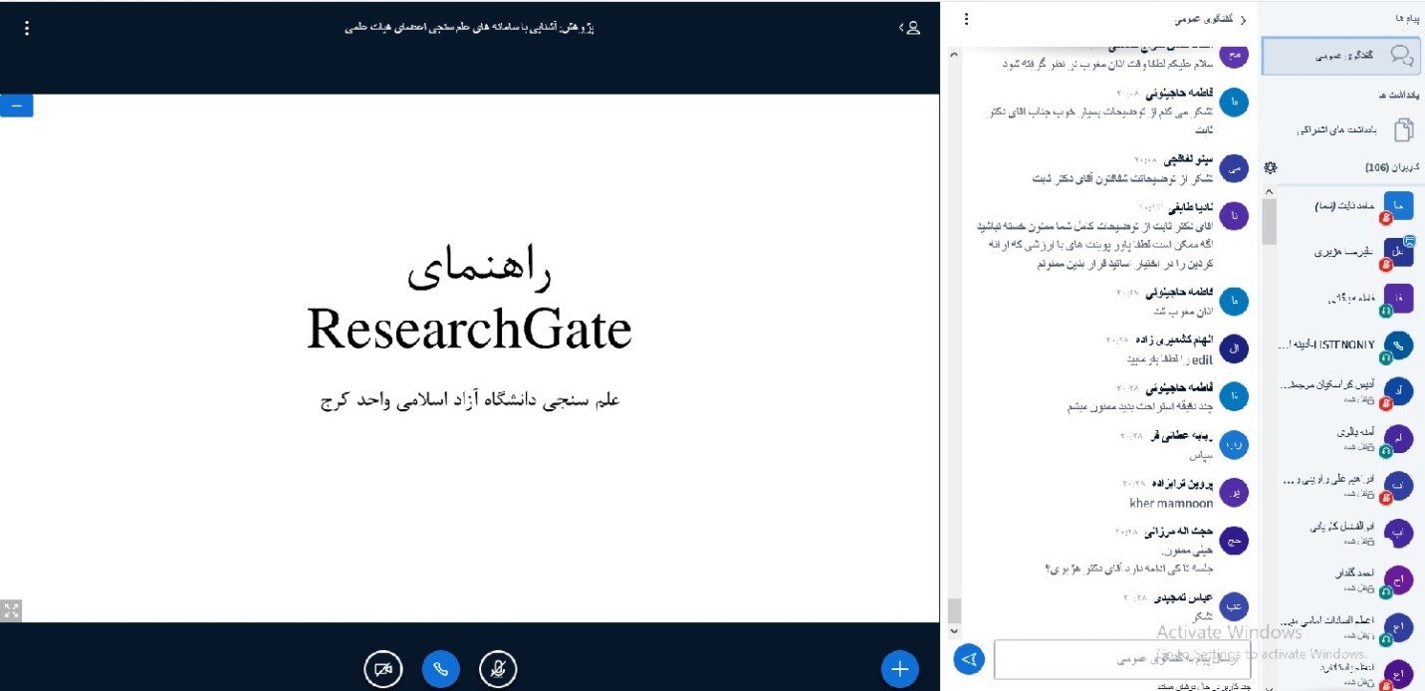The width and height of the screenshot is (1425, 691).
Task: Click the third user avatar in the list
Action: 1398,300
